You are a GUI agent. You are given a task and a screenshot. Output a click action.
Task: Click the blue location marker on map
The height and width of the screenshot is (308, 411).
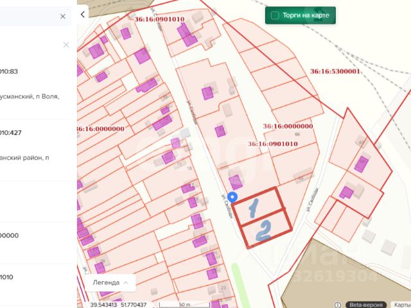[232, 197]
